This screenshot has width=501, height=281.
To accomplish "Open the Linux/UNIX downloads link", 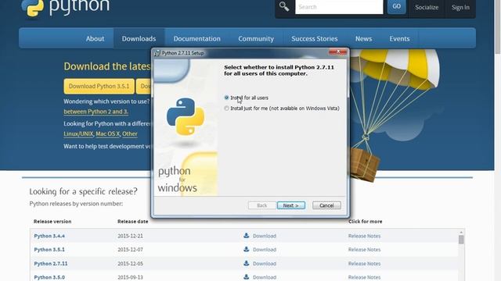I will pos(78,133).
